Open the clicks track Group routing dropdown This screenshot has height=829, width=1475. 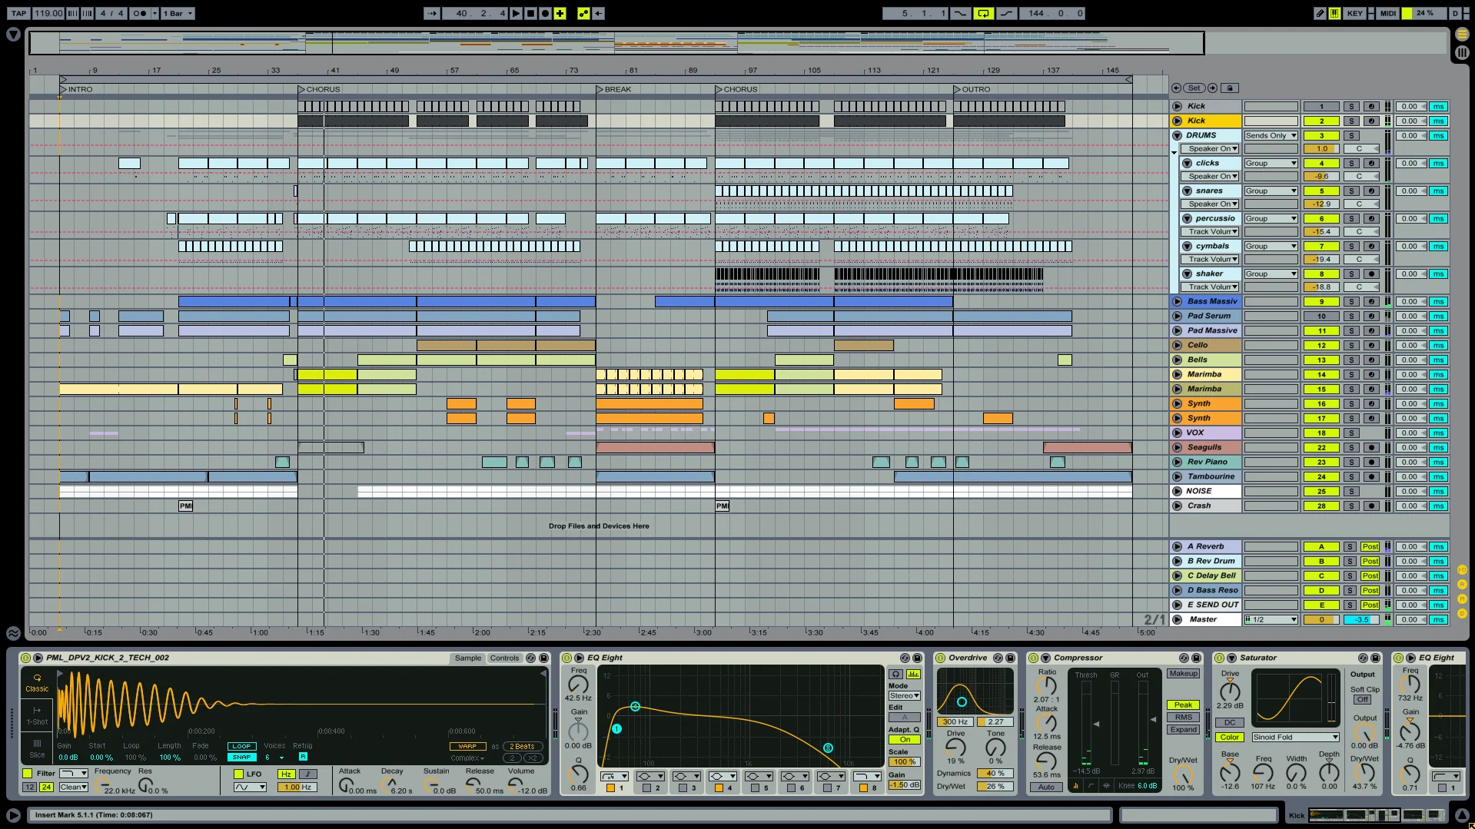click(x=1271, y=163)
